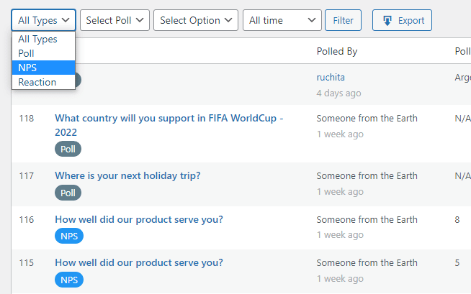The image size is (471, 294).
Task: Choose NPS from the type list
Action: (43, 68)
